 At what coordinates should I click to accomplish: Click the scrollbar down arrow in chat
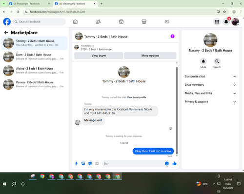pos(177,156)
